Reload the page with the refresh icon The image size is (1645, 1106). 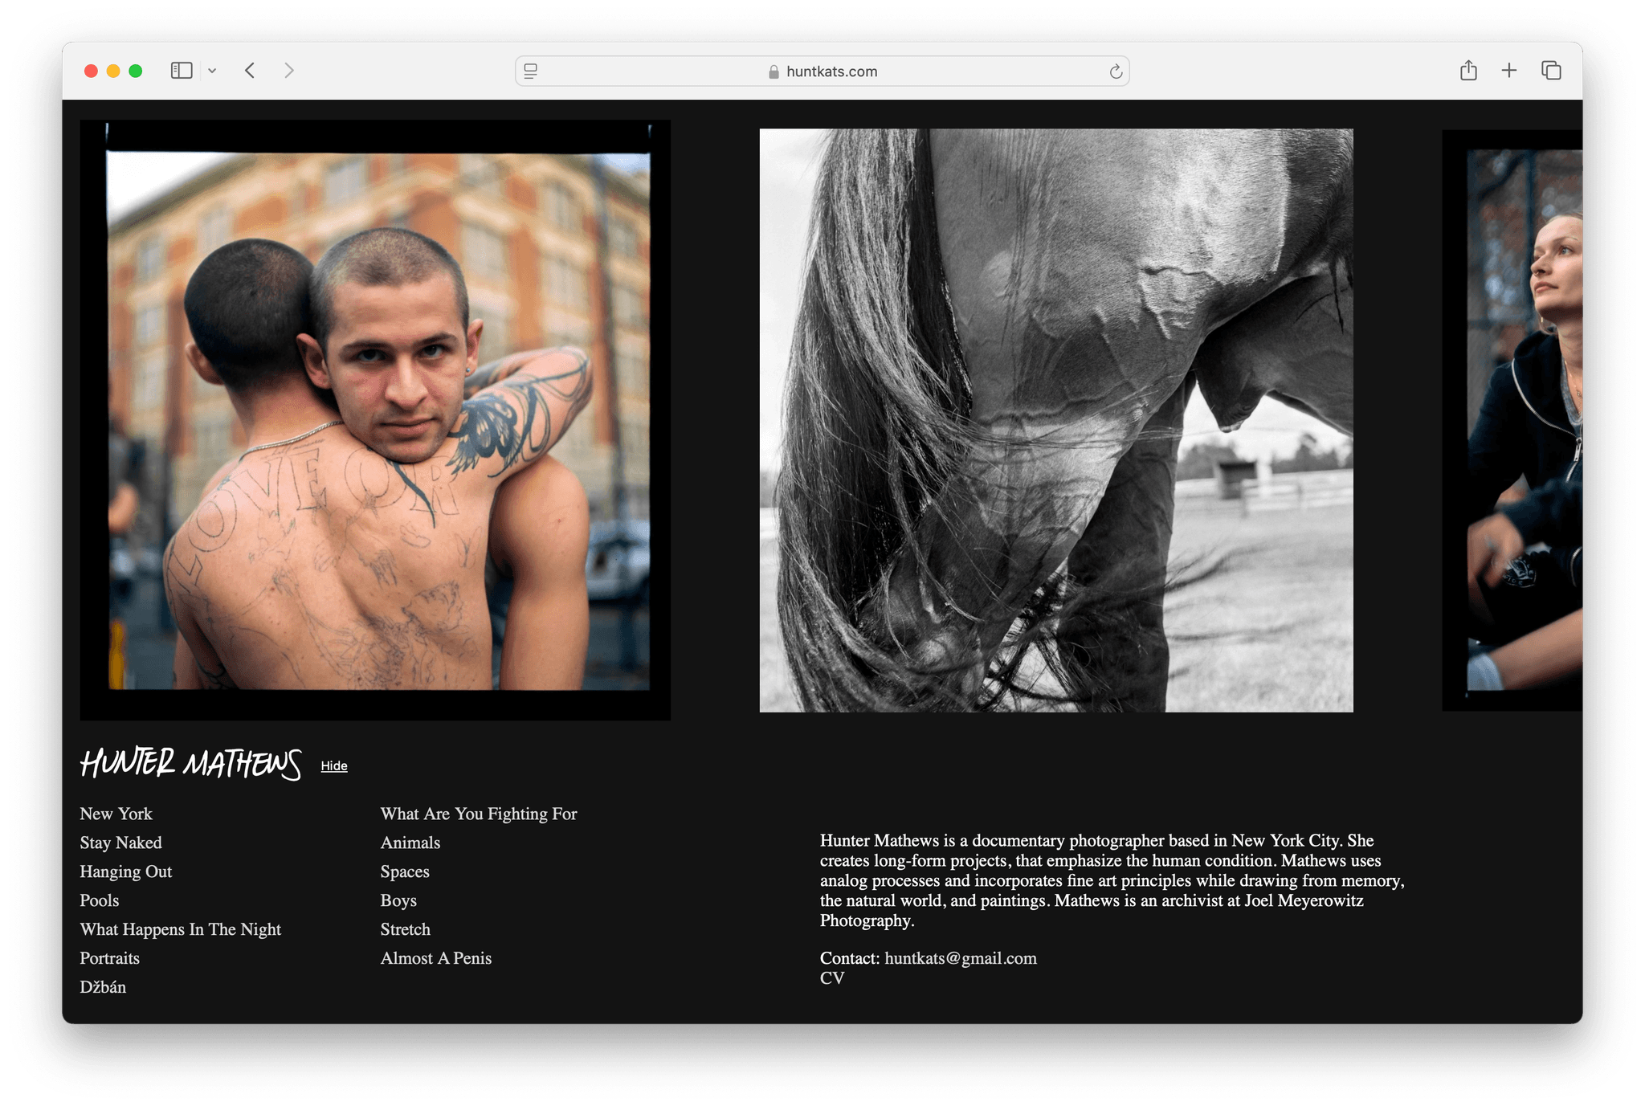coord(1116,71)
